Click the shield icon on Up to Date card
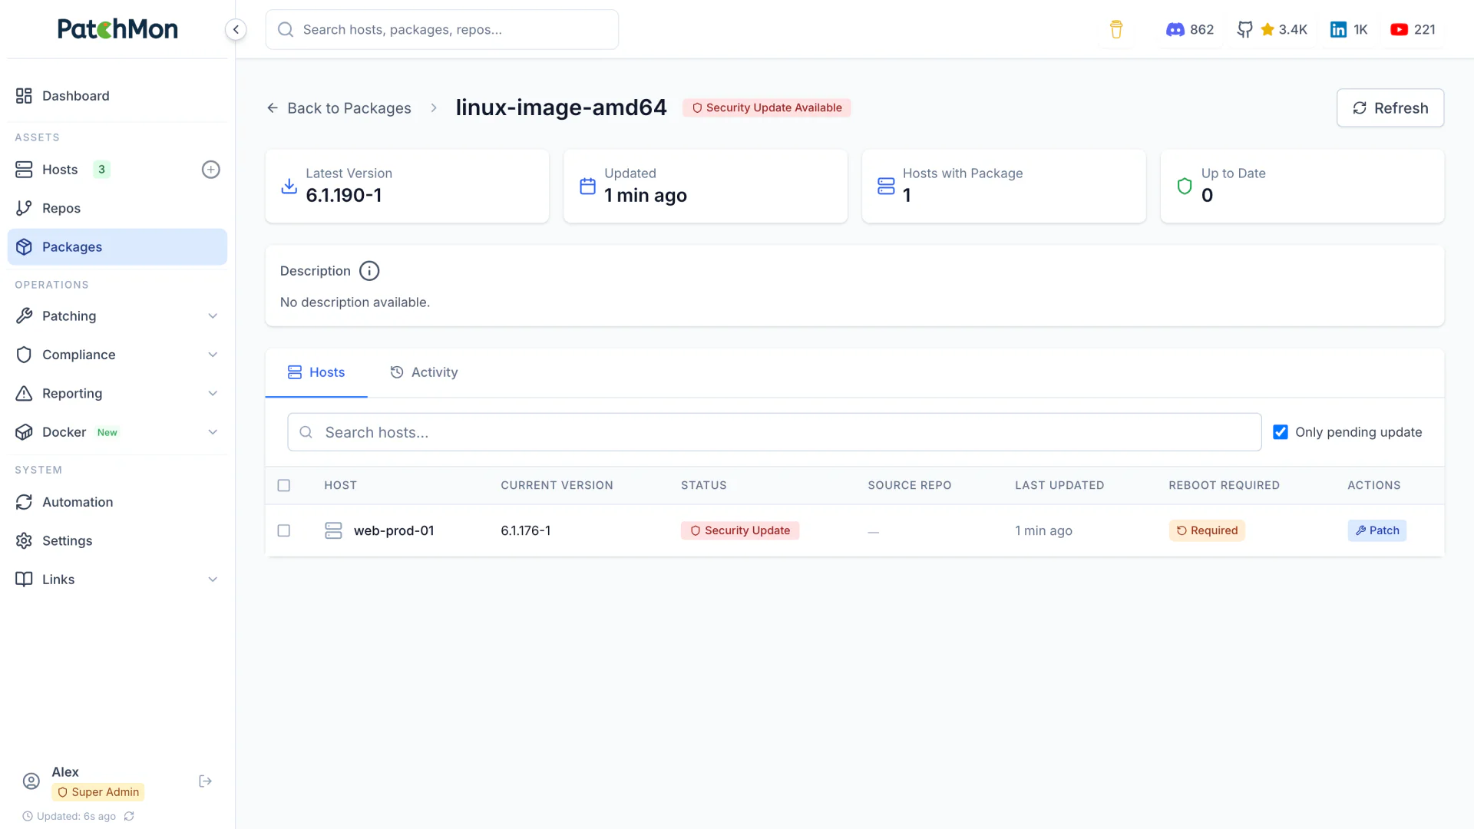1474x829 pixels. [x=1185, y=186]
